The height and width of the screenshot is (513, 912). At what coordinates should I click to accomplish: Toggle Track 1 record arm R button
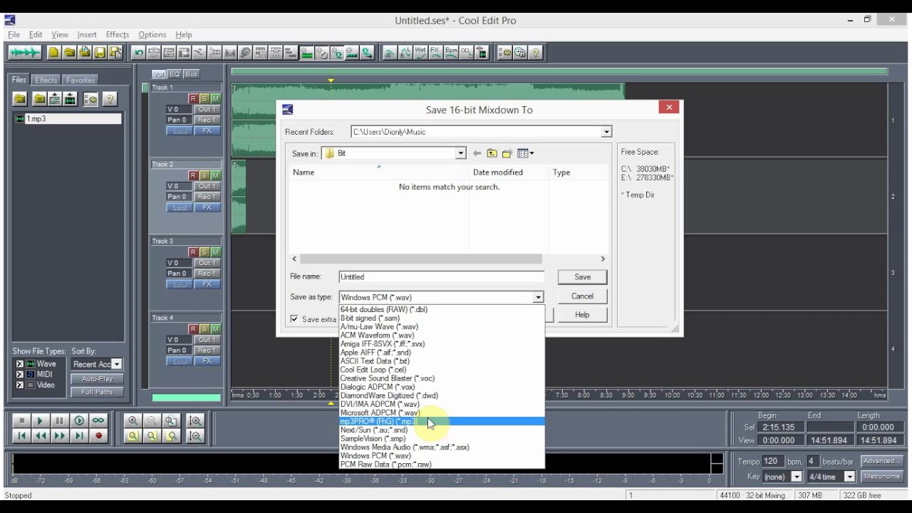point(192,98)
